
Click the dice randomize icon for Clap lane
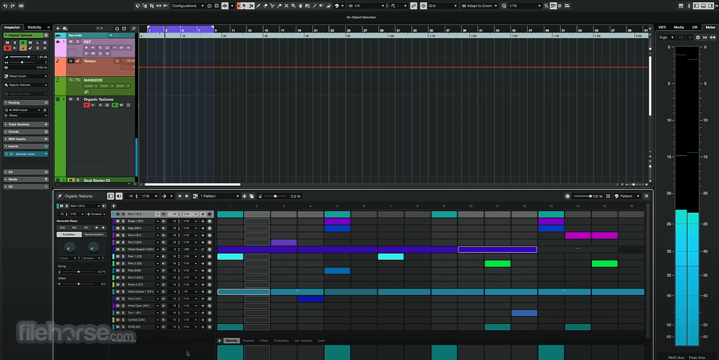pyautogui.click(x=209, y=228)
